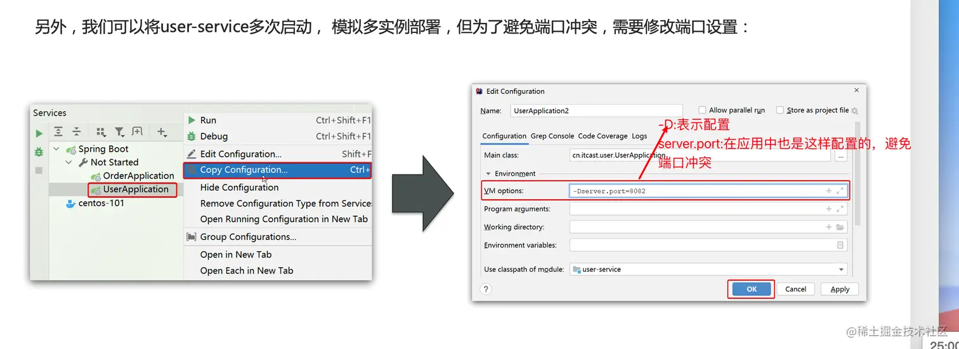
Task: Choose Edit Configuration... menu item
Action: (x=278, y=154)
